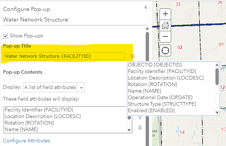Screen dimensions: 226x146
Task: Move selected attribute up with arrow
Action: pos(140,117)
